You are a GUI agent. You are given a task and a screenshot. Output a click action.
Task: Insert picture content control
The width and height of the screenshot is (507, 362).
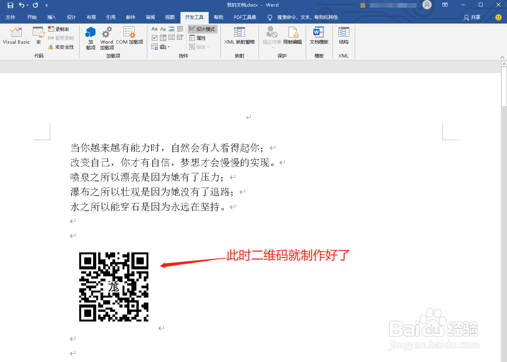[x=172, y=29]
